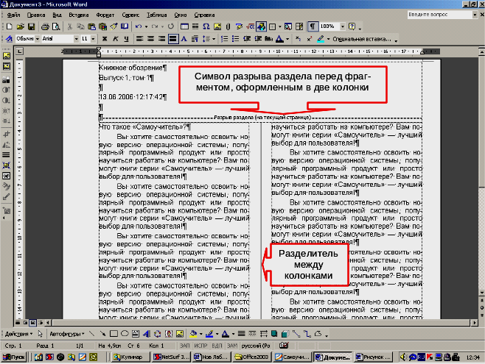This screenshot has height=364, width=485.
Task: Open the Таблица menu
Action: click(x=157, y=15)
